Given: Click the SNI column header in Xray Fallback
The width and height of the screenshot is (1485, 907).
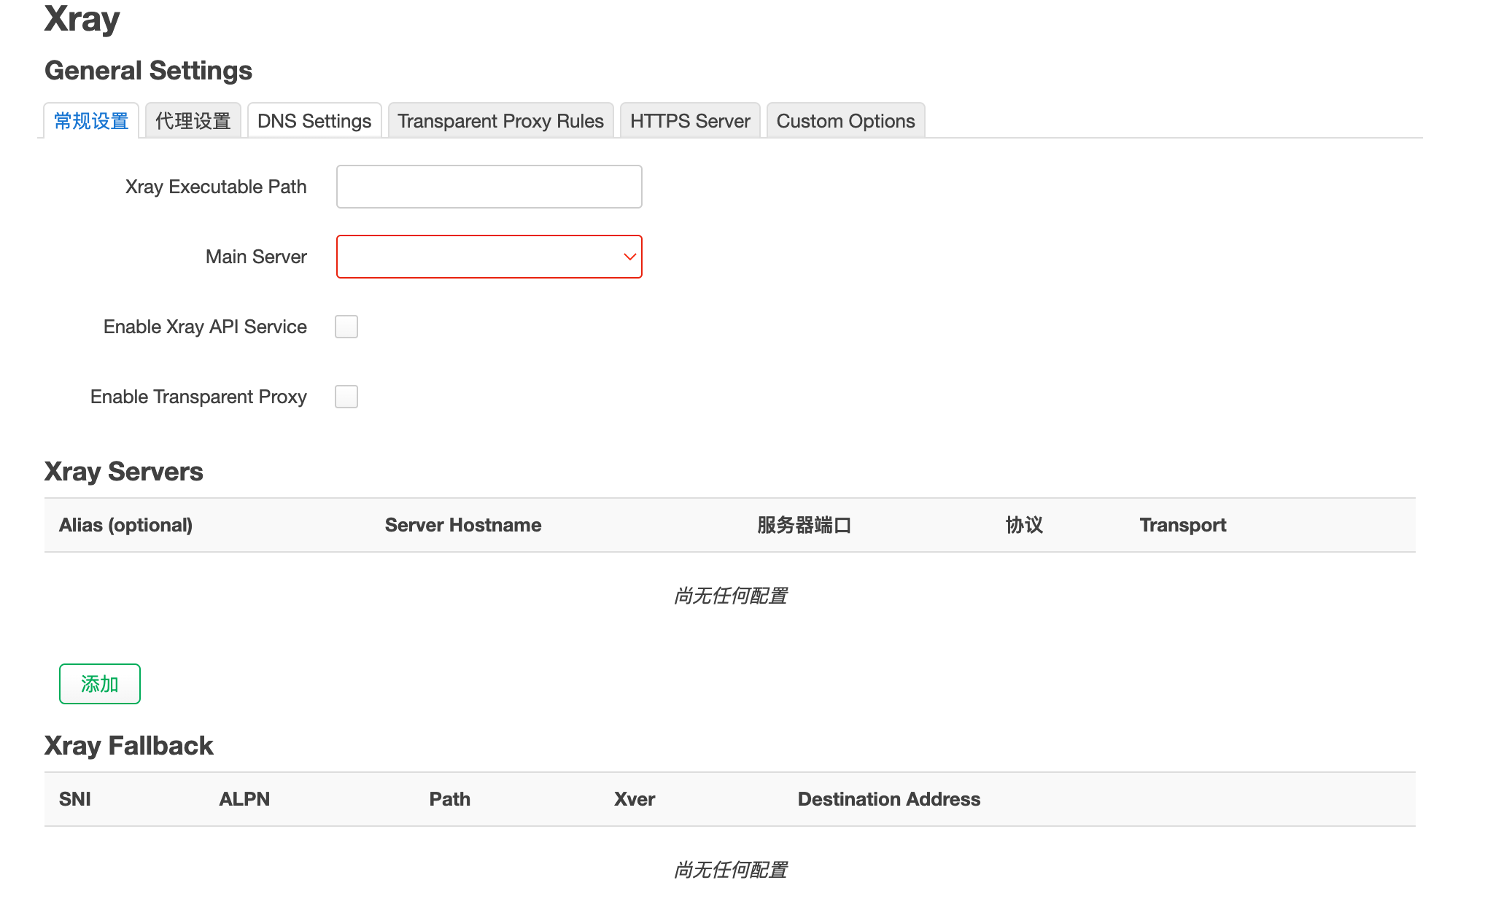Looking at the screenshot, I should pyautogui.click(x=74, y=799).
